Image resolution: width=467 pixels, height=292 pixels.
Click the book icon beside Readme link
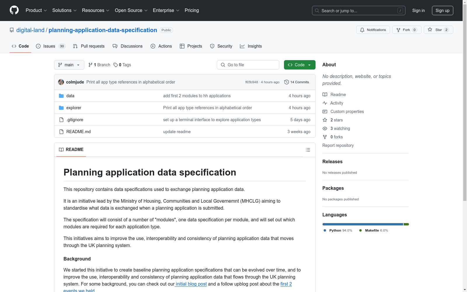point(325,95)
